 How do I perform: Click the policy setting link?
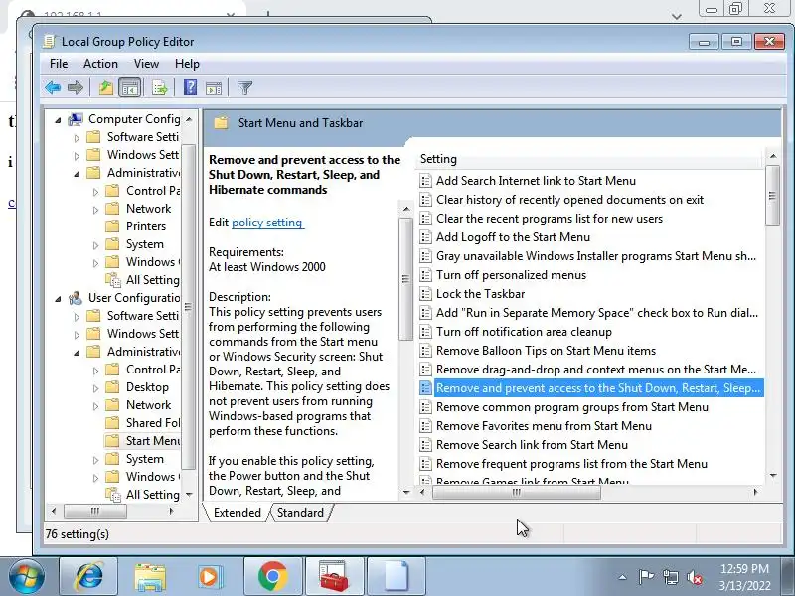(266, 223)
